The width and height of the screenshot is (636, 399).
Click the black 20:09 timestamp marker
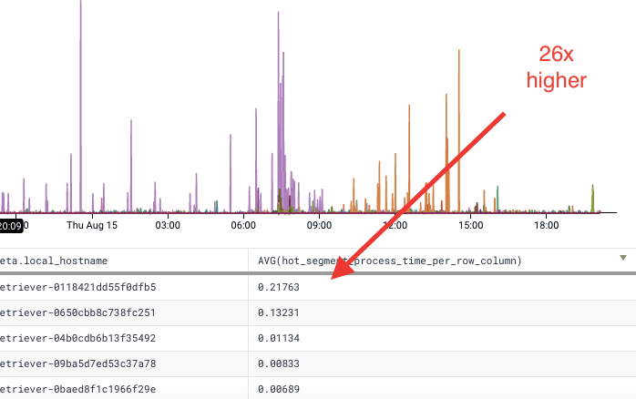point(13,224)
